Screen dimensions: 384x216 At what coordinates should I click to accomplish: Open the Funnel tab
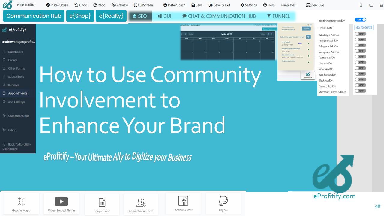(278, 16)
